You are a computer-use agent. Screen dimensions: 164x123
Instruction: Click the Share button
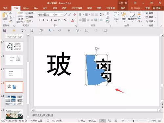click(157, 8)
